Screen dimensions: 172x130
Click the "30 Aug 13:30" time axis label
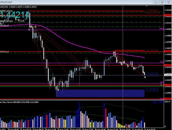63,129
